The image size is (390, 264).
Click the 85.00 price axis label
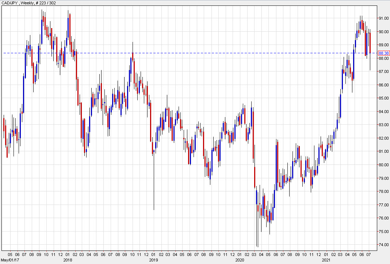pyautogui.click(x=383, y=98)
